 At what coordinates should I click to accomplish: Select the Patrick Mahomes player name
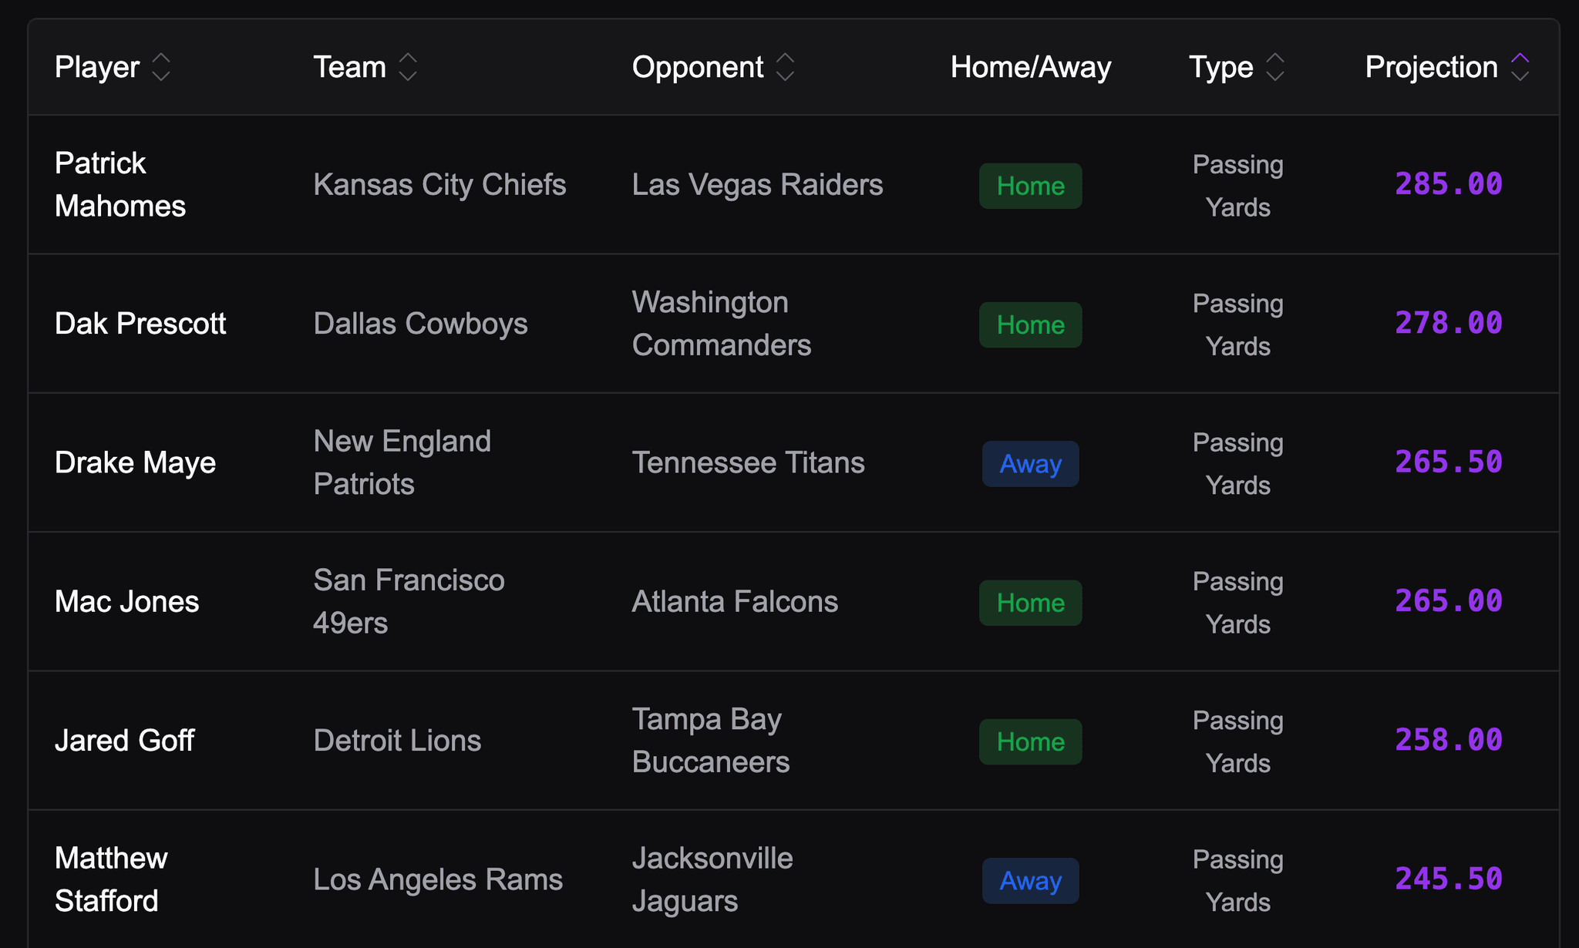[x=120, y=185]
